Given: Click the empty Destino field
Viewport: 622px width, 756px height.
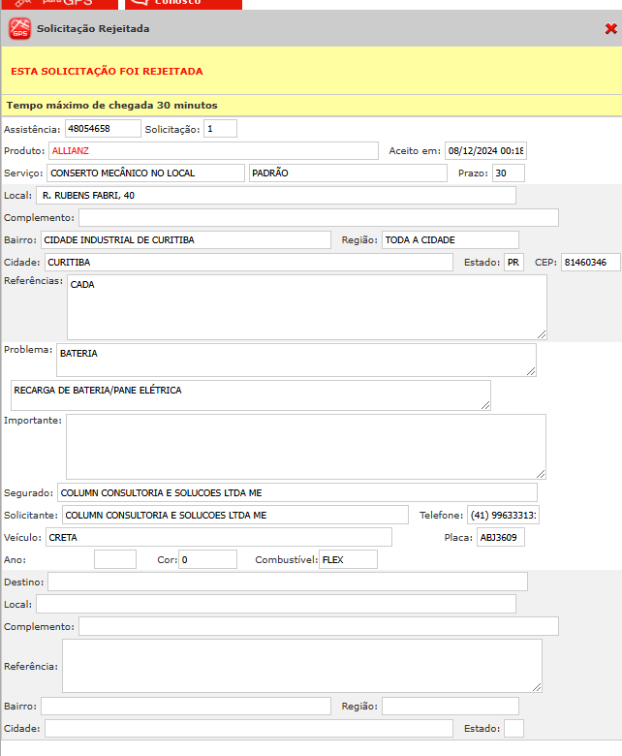Looking at the screenshot, I should click(x=287, y=582).
